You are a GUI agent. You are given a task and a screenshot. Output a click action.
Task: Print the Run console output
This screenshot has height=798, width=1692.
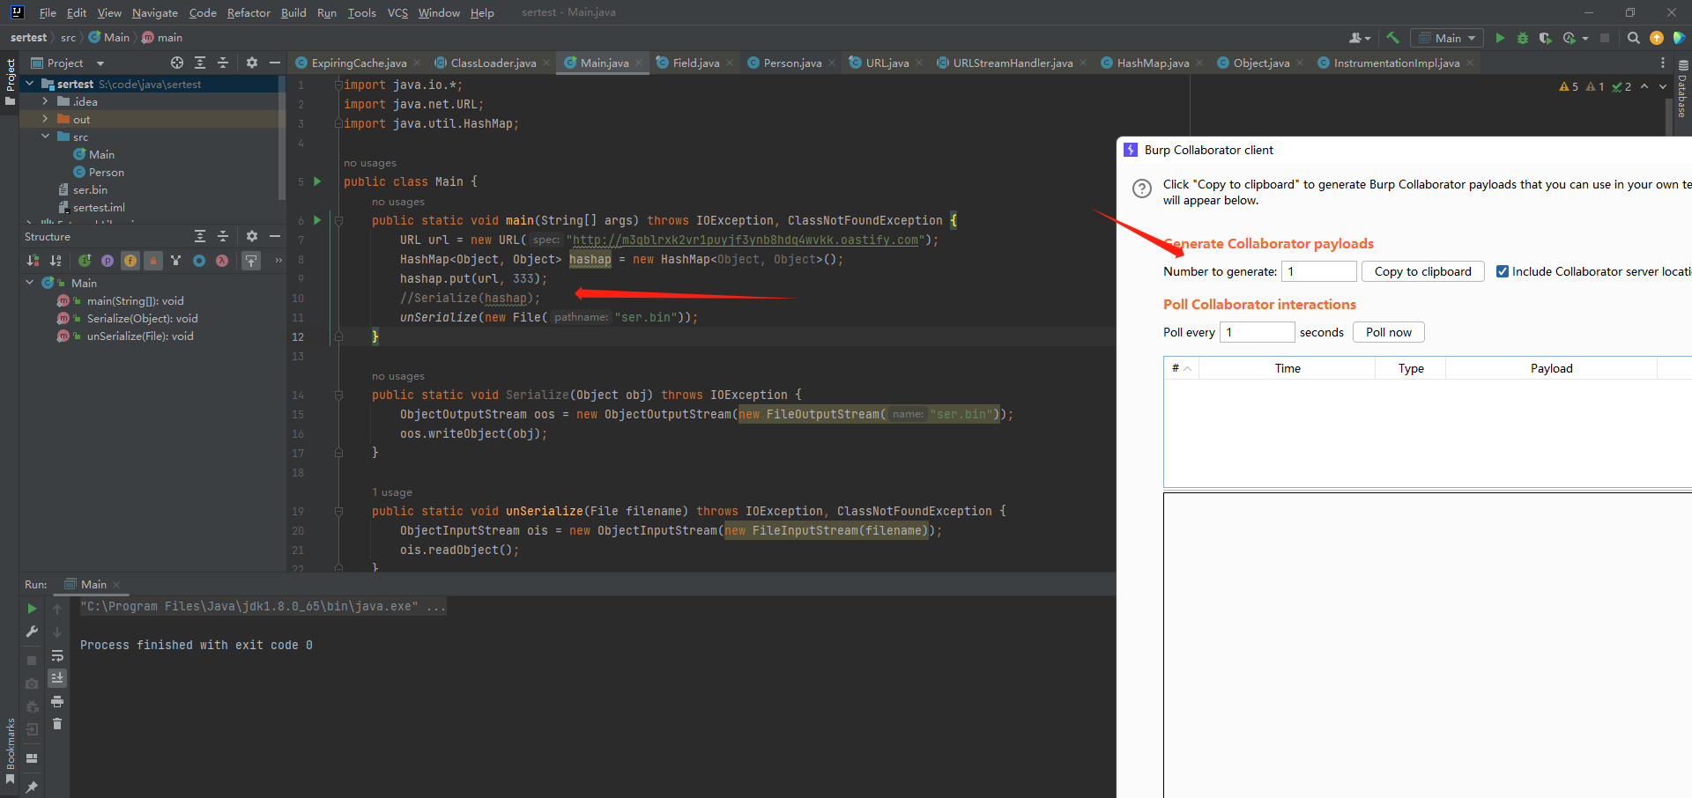click(x=57, y=701)
